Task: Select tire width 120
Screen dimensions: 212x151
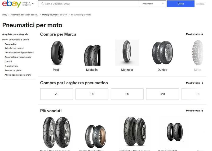Action: pyautogui.click(x=162, y=94)
